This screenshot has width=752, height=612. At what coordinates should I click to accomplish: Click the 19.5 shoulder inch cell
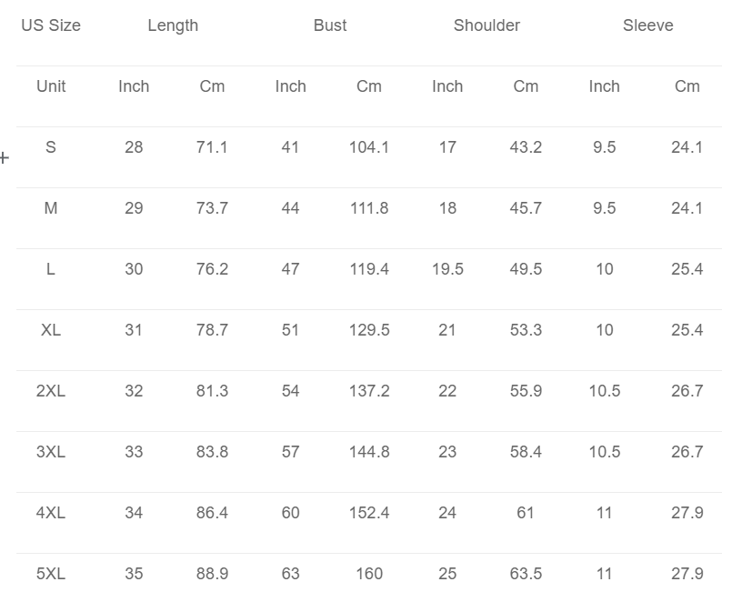(447, 269)
